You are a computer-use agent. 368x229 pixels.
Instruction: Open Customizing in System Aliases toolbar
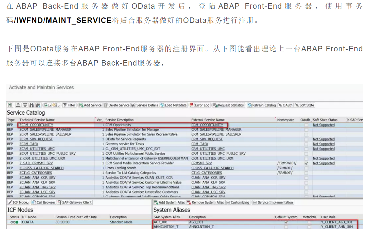(238, 202)
